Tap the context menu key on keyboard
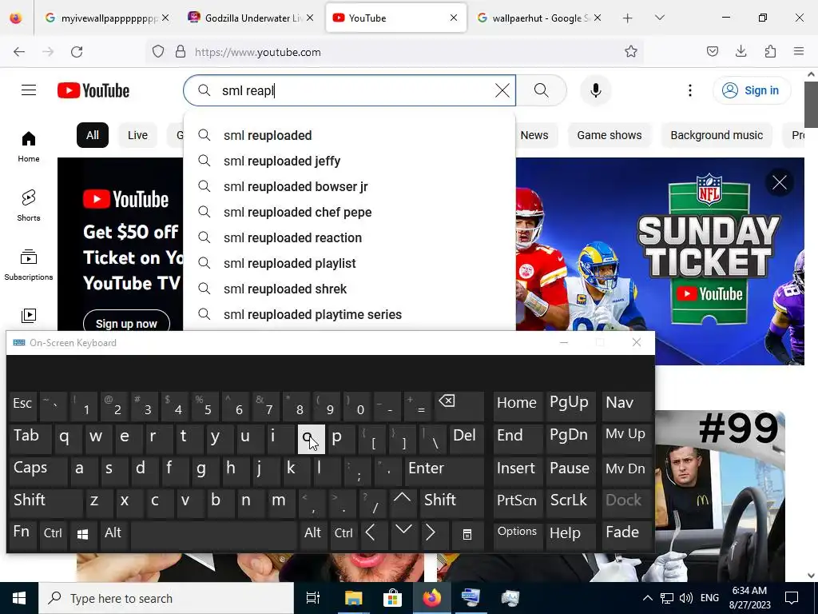Screen dimensions: 818x614 coord(467,533)
